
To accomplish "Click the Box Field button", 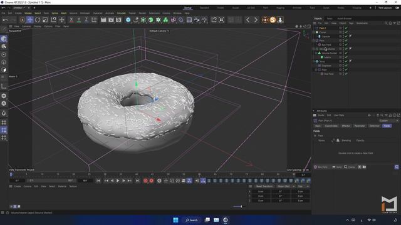I will pos(321,167).
